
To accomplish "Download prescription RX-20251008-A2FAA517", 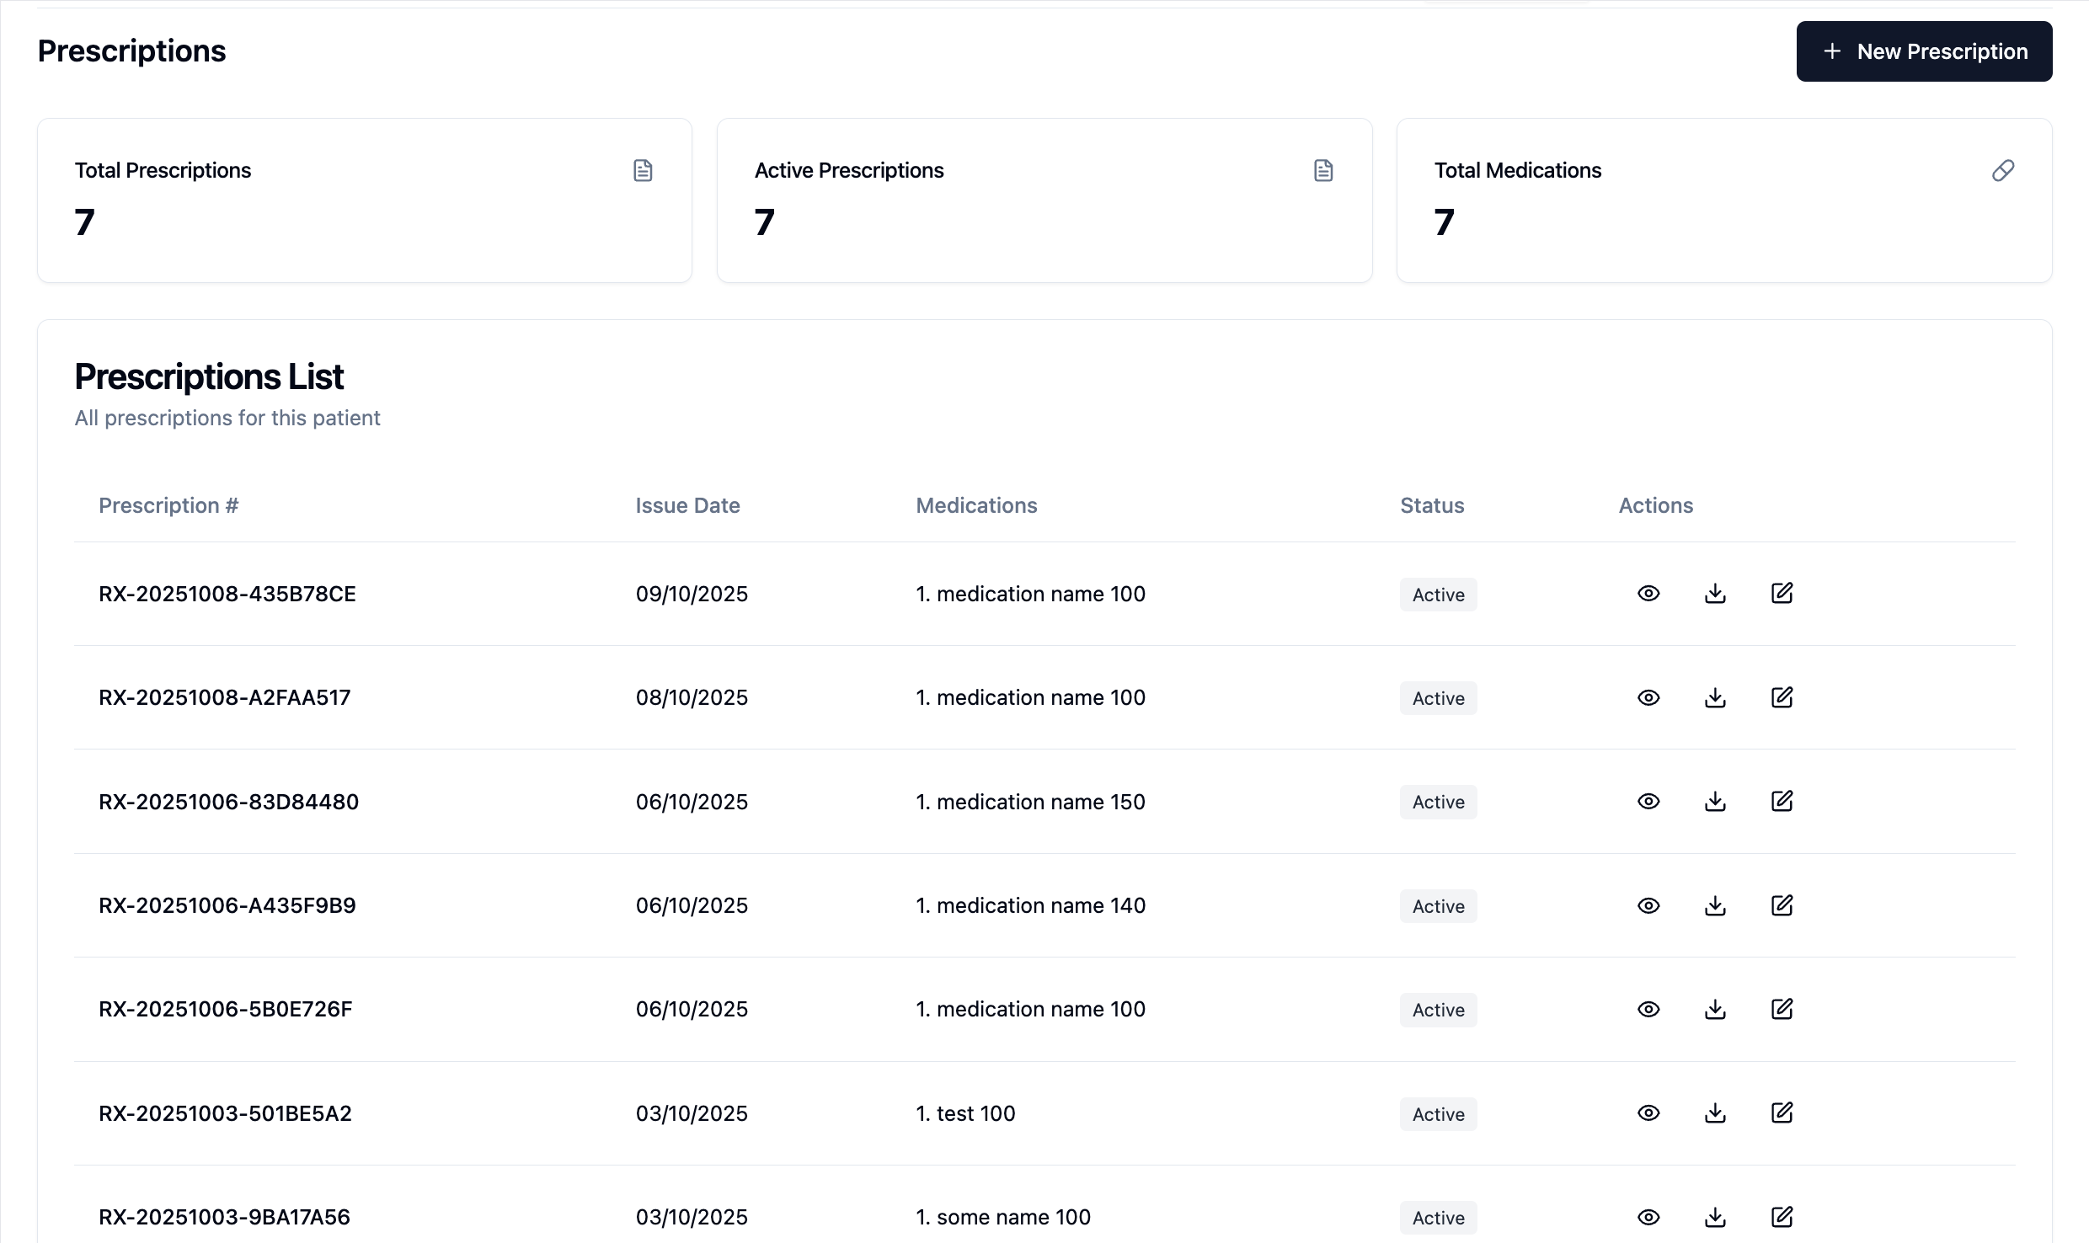I will [1715, 697].
